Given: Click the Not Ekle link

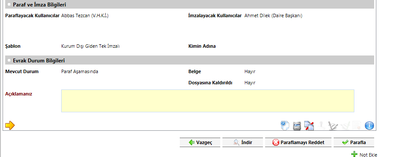Looking at the screenshot, I should pyautogui.click(x=364, y=154).
